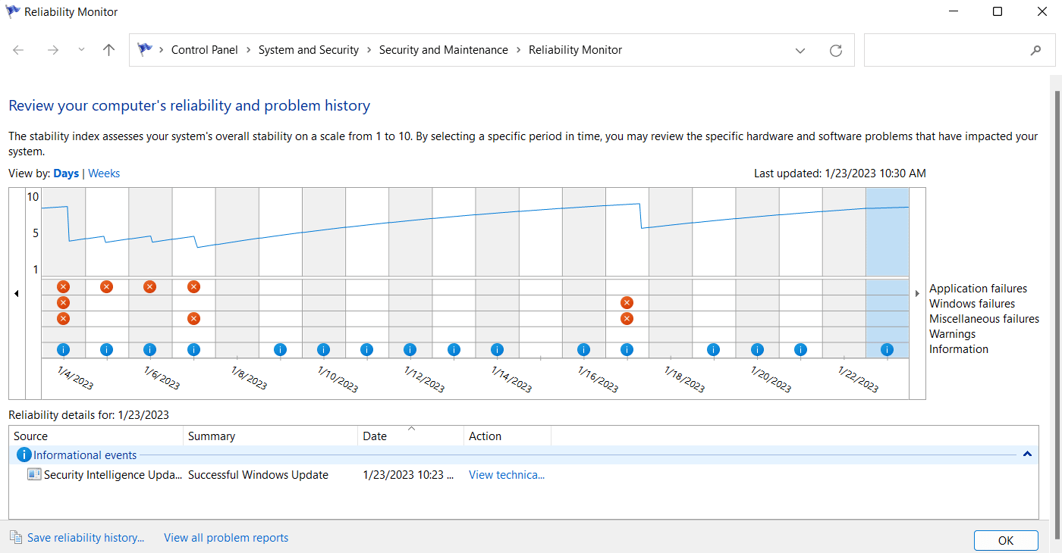
Task: Click the Successful Windows Update summary text
Action: point(258,475)
